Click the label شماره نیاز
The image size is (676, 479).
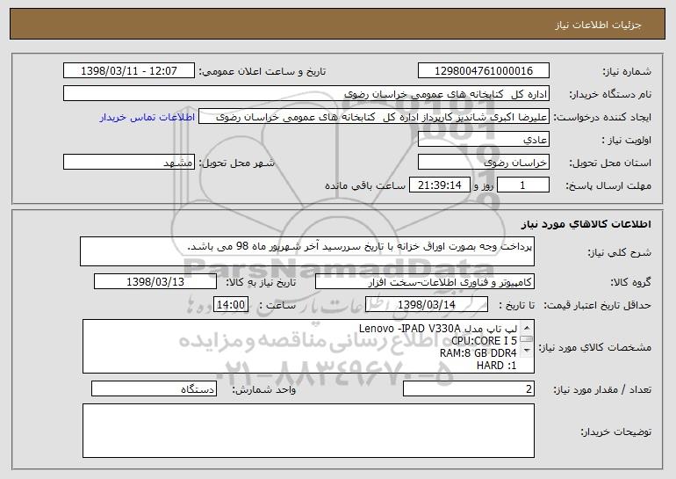pyautogui.click(x=627, y=72)
